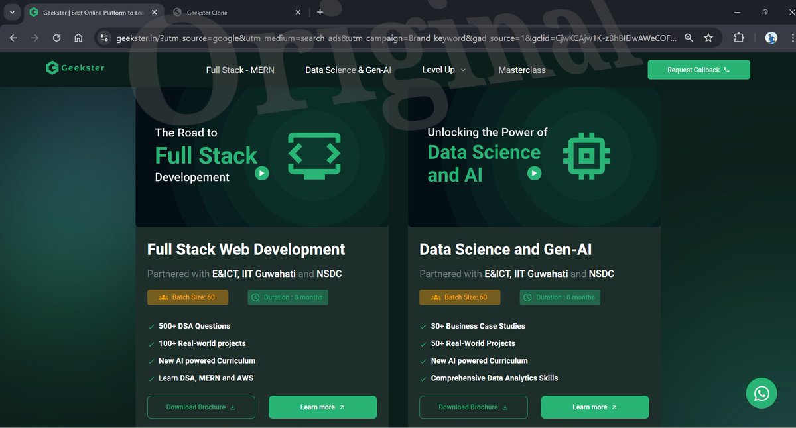Click the Full Stack Batch Size: 60 badge

(188, 297)
